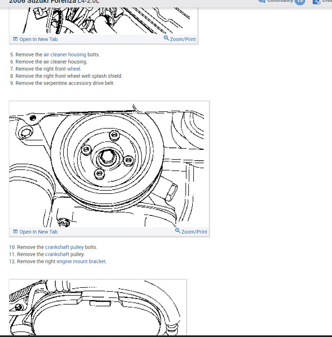Image resolution: width=332 pixels, height=337 pixels.
Task: Open the 'air cleaner housing' link
Action: (x=65, y=55)
